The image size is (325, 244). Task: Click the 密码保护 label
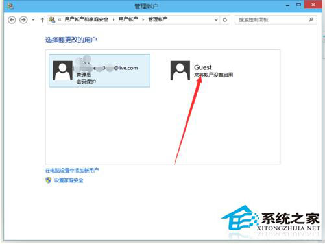86,82
